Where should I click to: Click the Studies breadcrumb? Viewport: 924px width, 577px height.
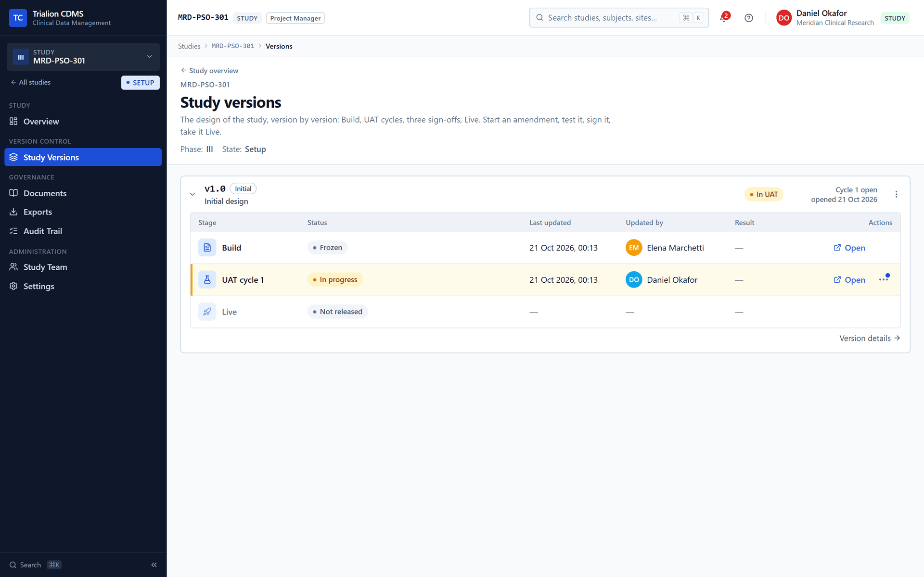coord(189,46)
